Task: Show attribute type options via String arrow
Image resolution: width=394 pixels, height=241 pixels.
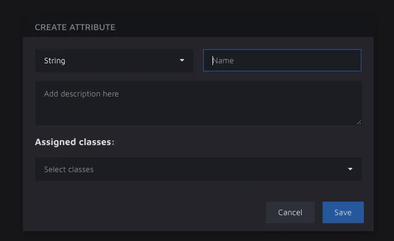Action: pos(182,60)
